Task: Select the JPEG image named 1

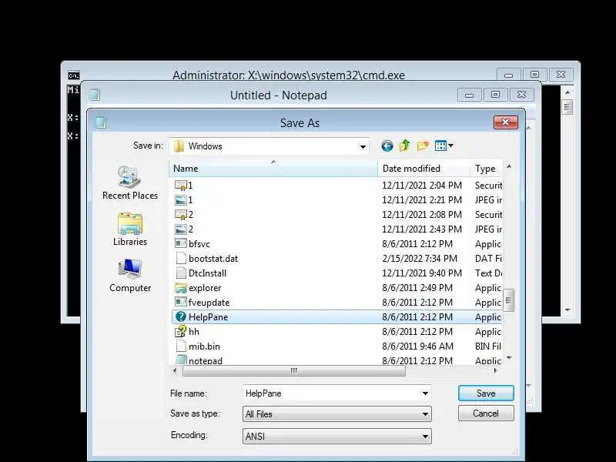Action: pyautogui.click(x=181, y=200)
